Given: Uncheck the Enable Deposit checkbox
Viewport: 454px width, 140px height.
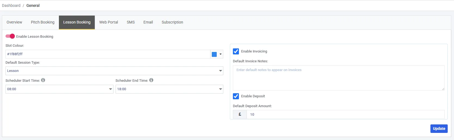Looking at the screenshot, I should point(236,96).
